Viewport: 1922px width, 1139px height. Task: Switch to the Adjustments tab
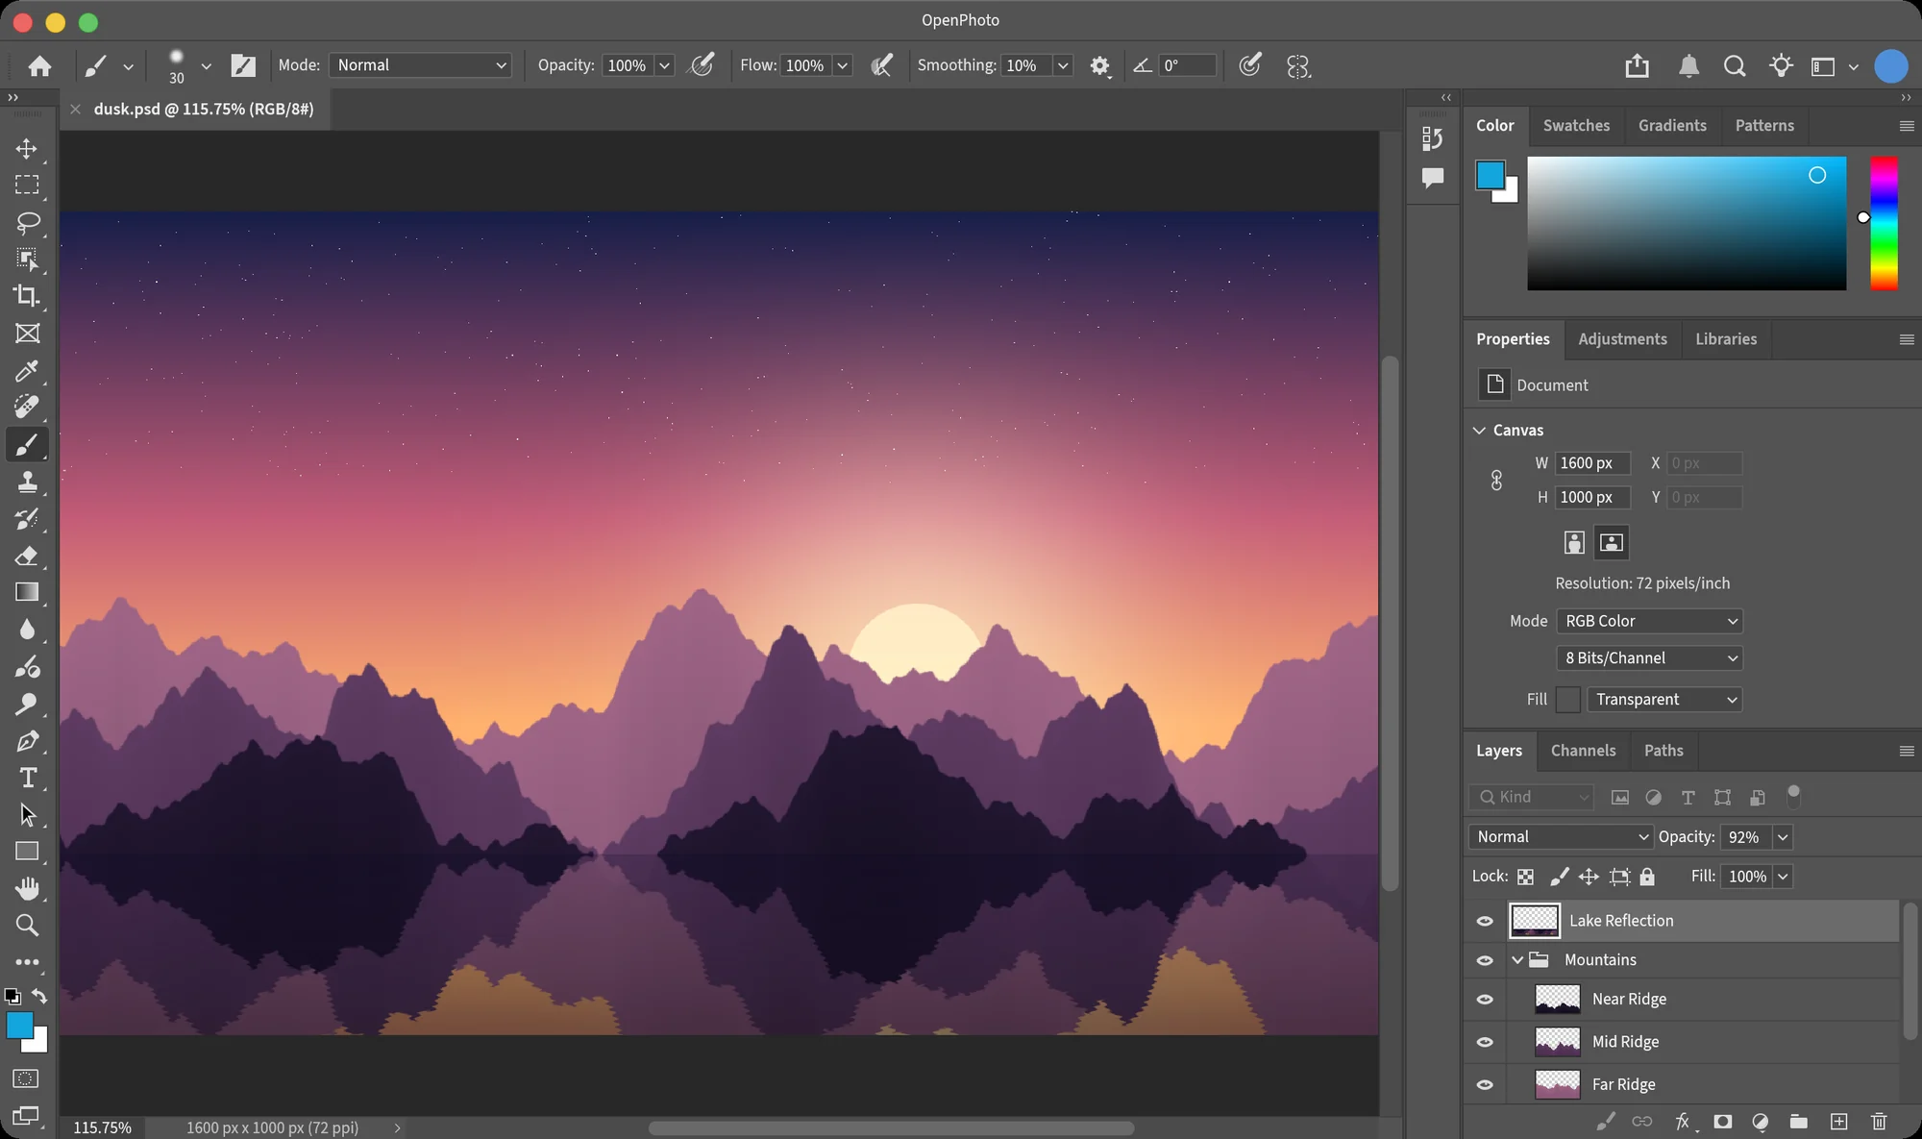[1622, 339]
